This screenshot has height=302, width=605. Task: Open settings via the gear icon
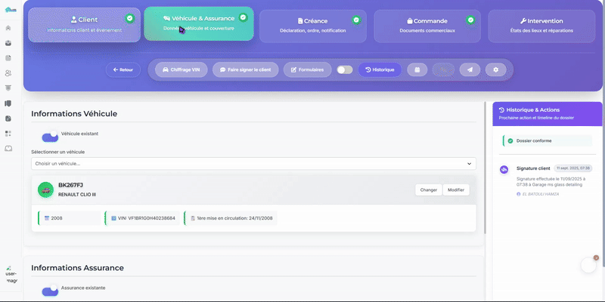pyautogui.click(x=496, y=69)
